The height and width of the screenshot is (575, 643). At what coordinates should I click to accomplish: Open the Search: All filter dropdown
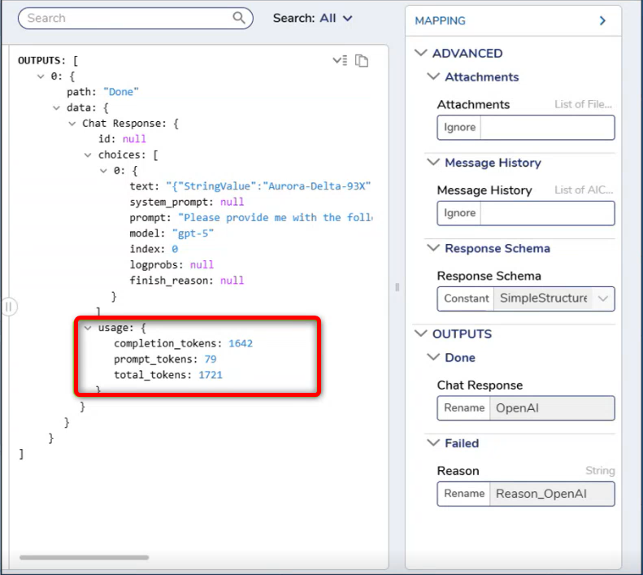[312, 18]
